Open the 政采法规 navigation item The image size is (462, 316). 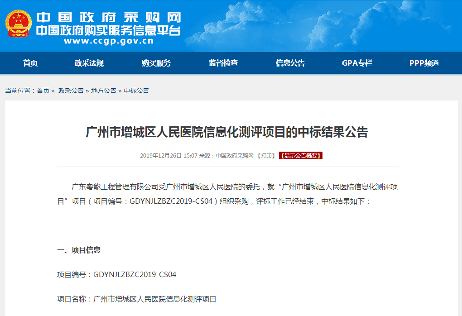point(89,63)
